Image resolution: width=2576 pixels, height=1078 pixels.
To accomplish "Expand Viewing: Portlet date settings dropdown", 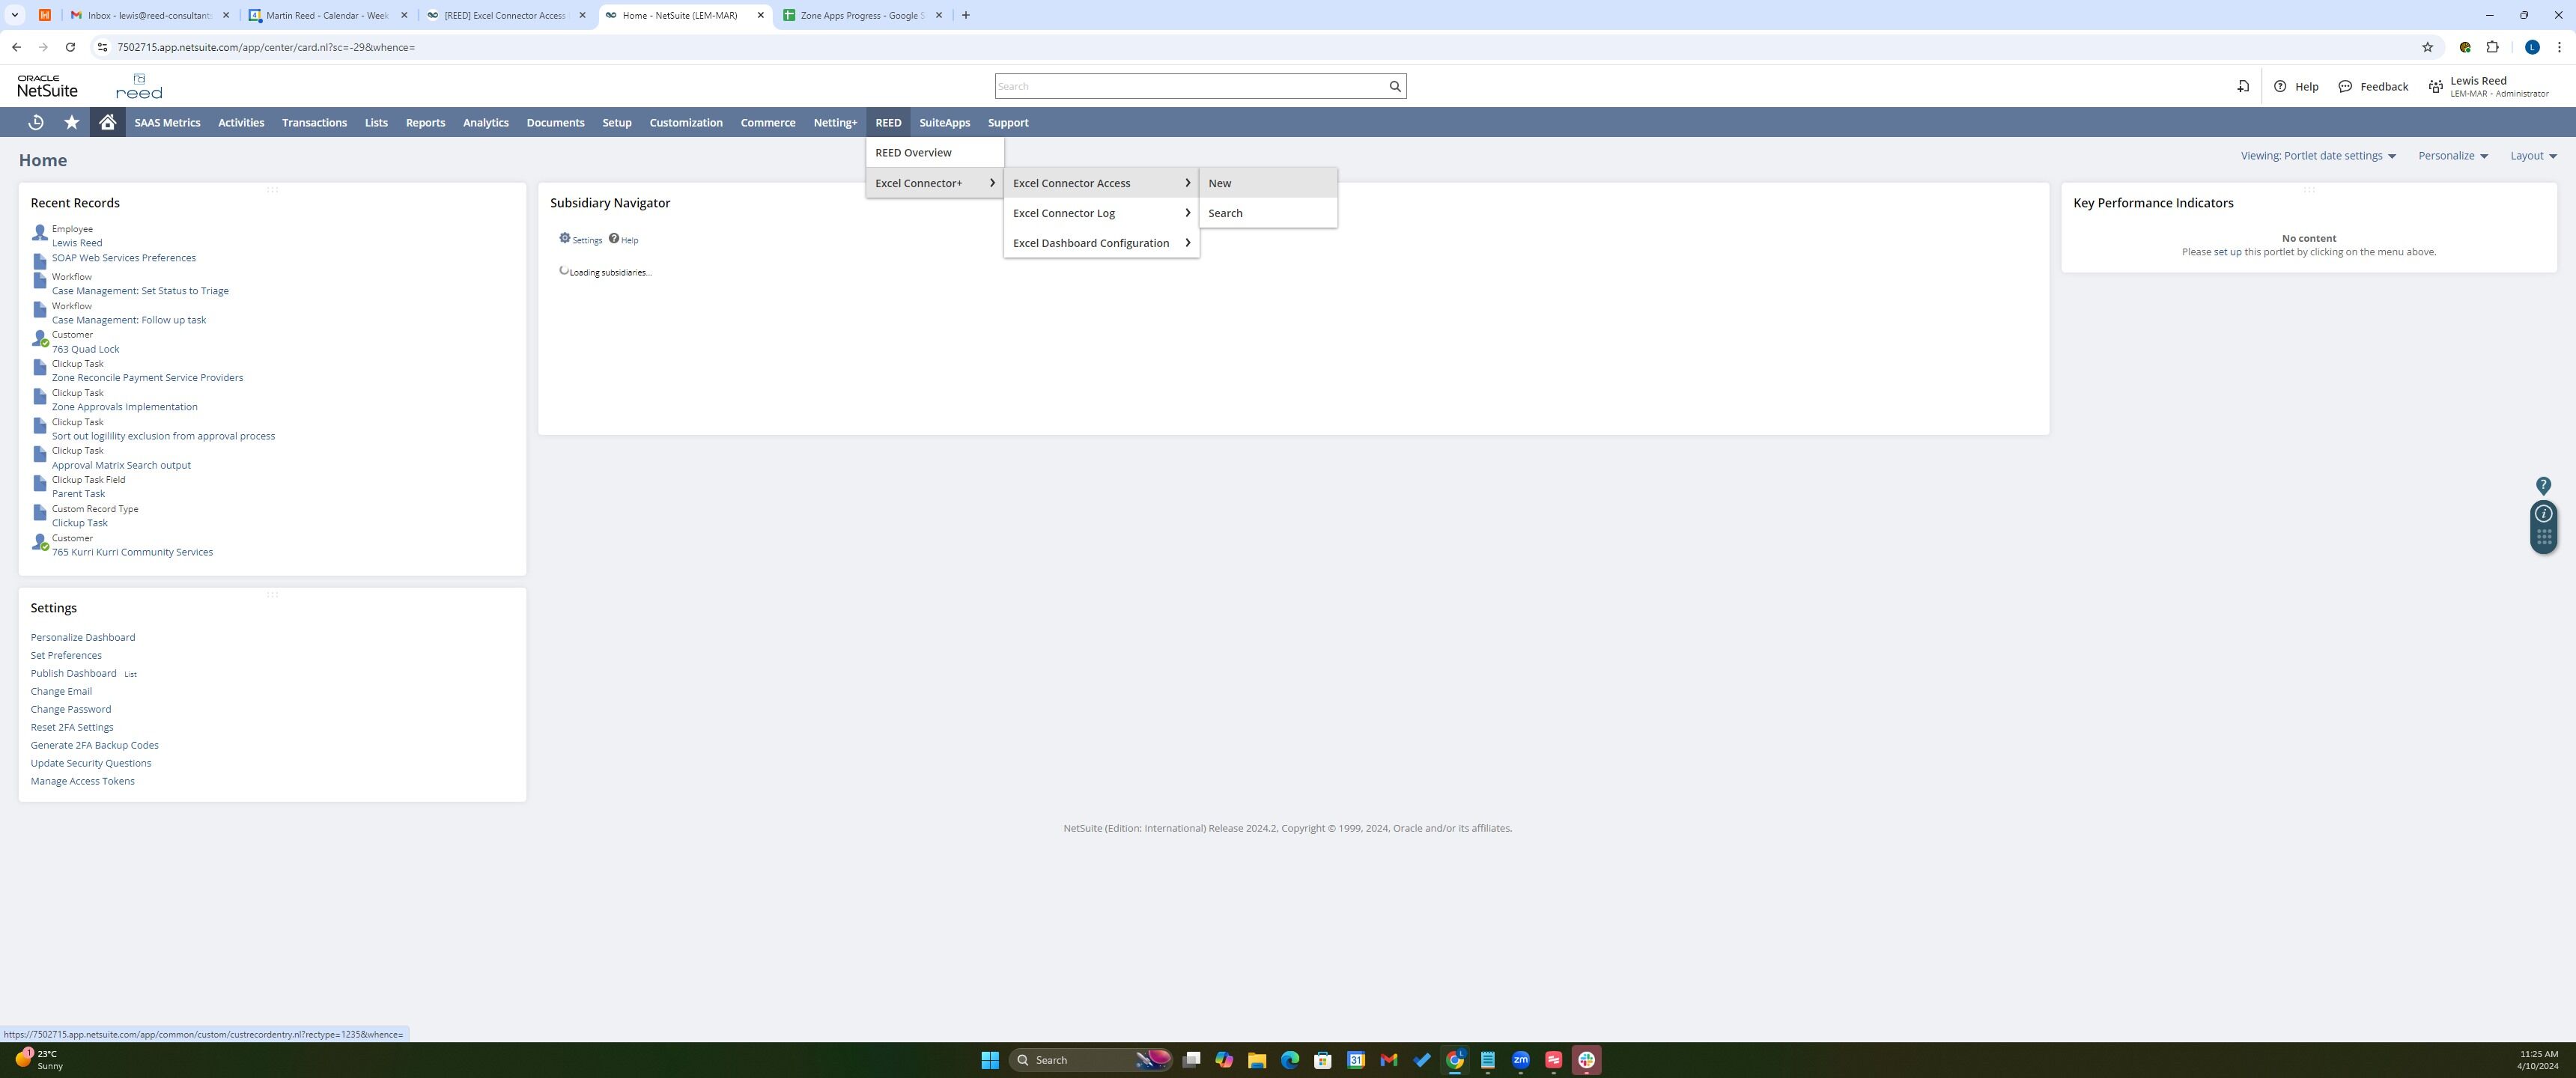I will click(2317, 156).
